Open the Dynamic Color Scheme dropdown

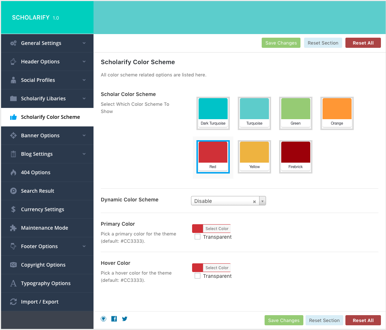[263, 201]
